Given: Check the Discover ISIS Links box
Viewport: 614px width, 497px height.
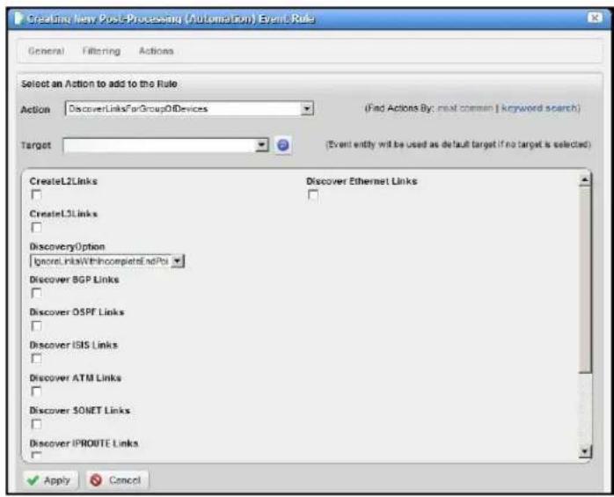Looking at the screenshot, I should [36, 358].
